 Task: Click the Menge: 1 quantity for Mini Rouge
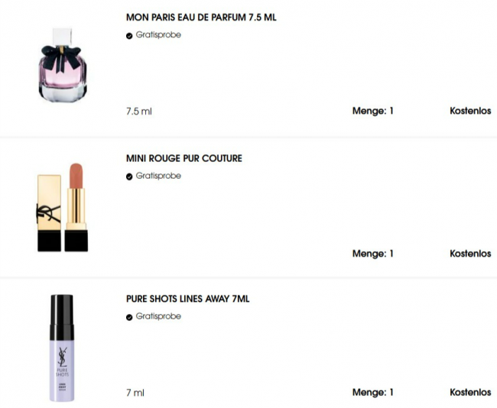(373, 254)
